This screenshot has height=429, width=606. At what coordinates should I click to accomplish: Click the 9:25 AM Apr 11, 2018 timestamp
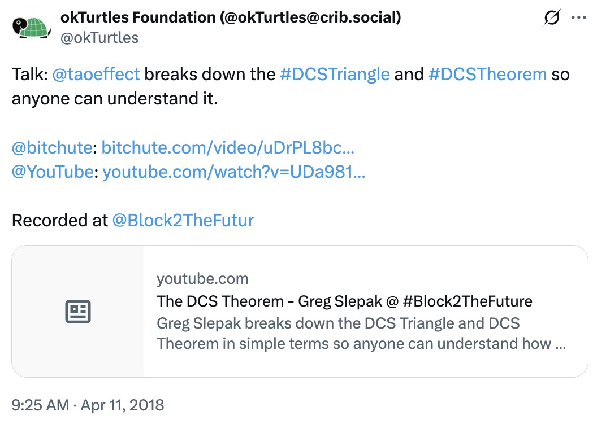88,405
